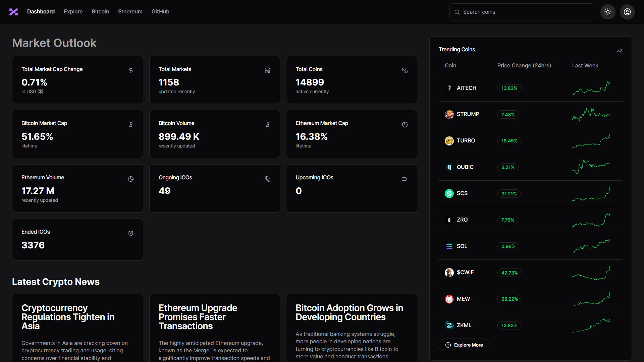Select the Explore navigation item
644x362 pixels.
(x=73, y=11)
